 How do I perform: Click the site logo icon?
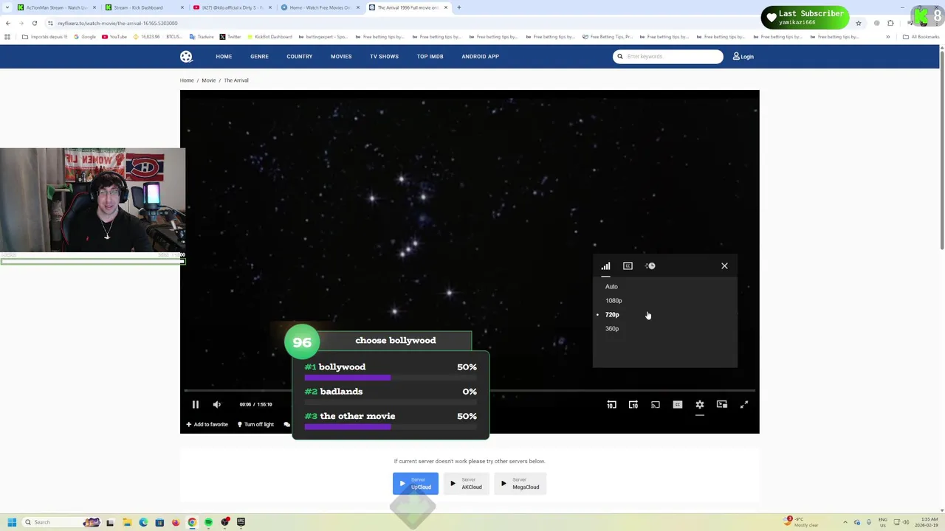[186, 57]
